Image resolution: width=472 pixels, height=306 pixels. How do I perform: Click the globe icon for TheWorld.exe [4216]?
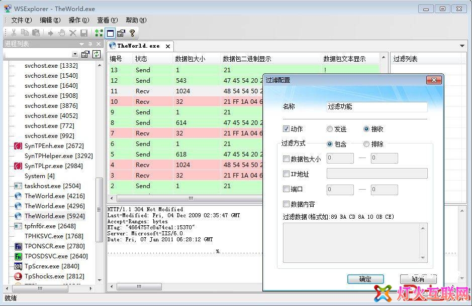click(x=18, y=196)
